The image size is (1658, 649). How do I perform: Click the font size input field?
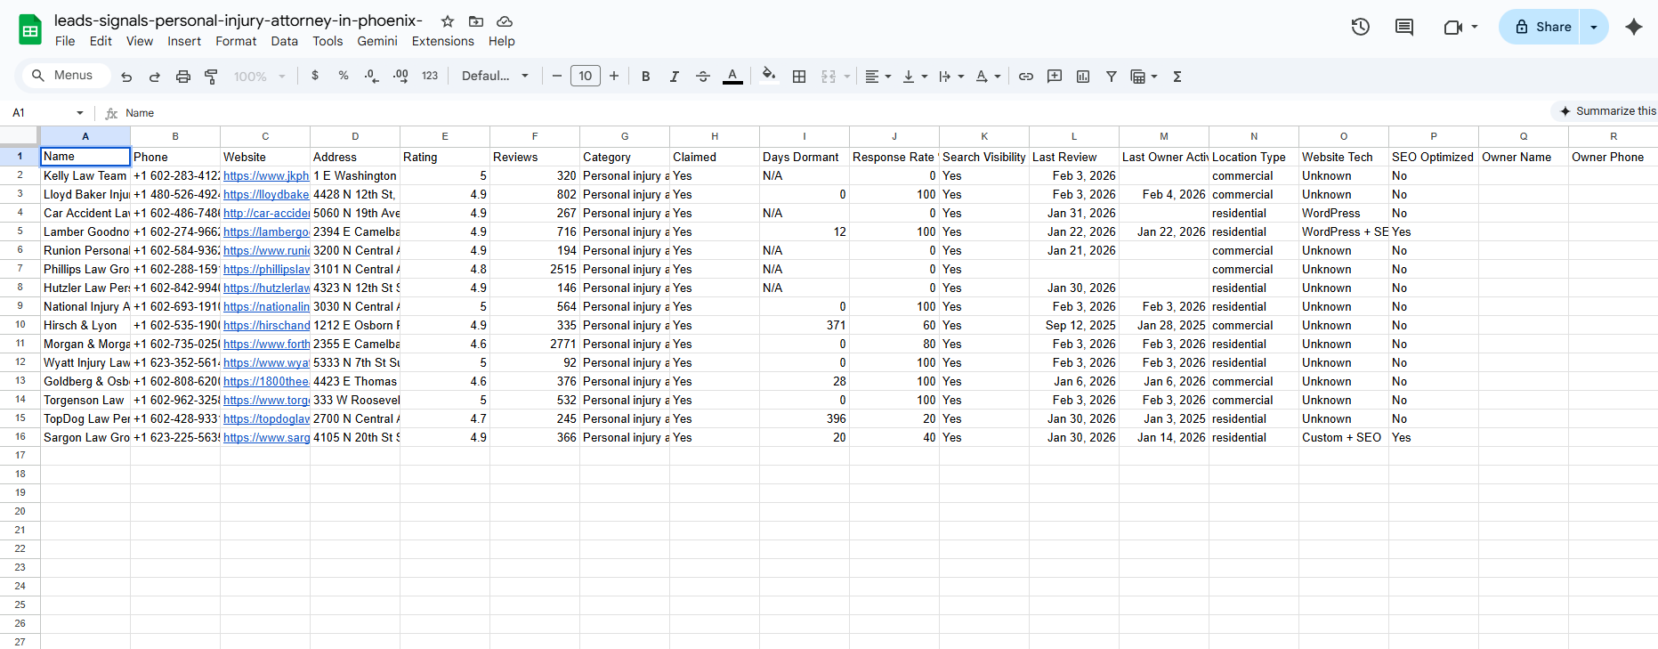tap(586, 77)
